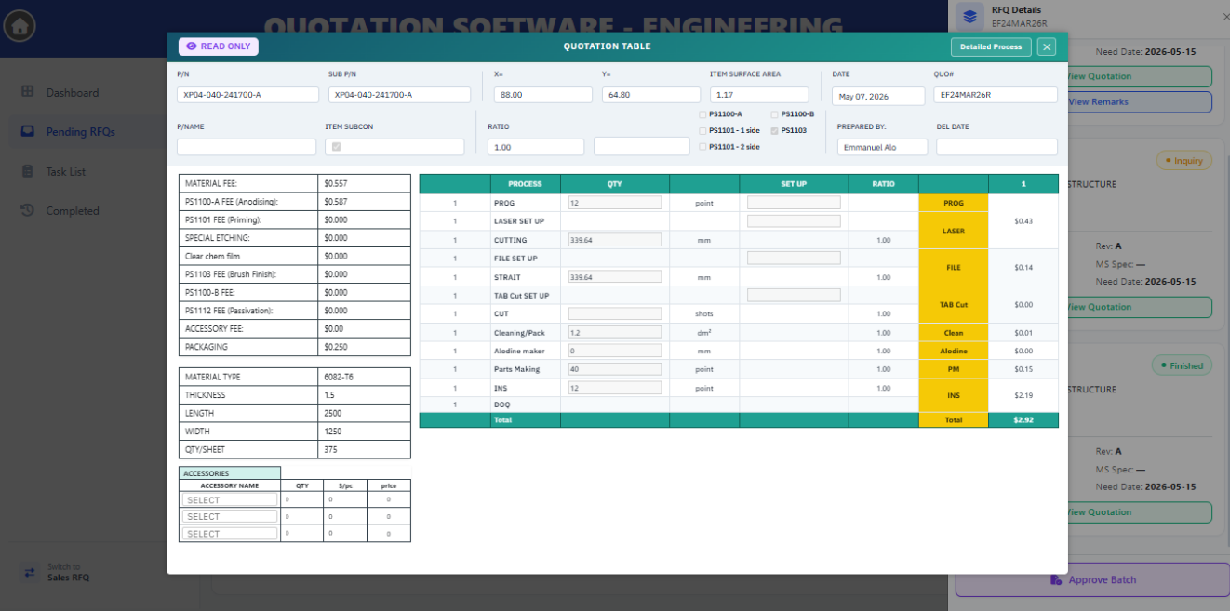Toggle the PS1103 checkbox
The height and width of the screenshot is (611, 1230).
[775, 130]
